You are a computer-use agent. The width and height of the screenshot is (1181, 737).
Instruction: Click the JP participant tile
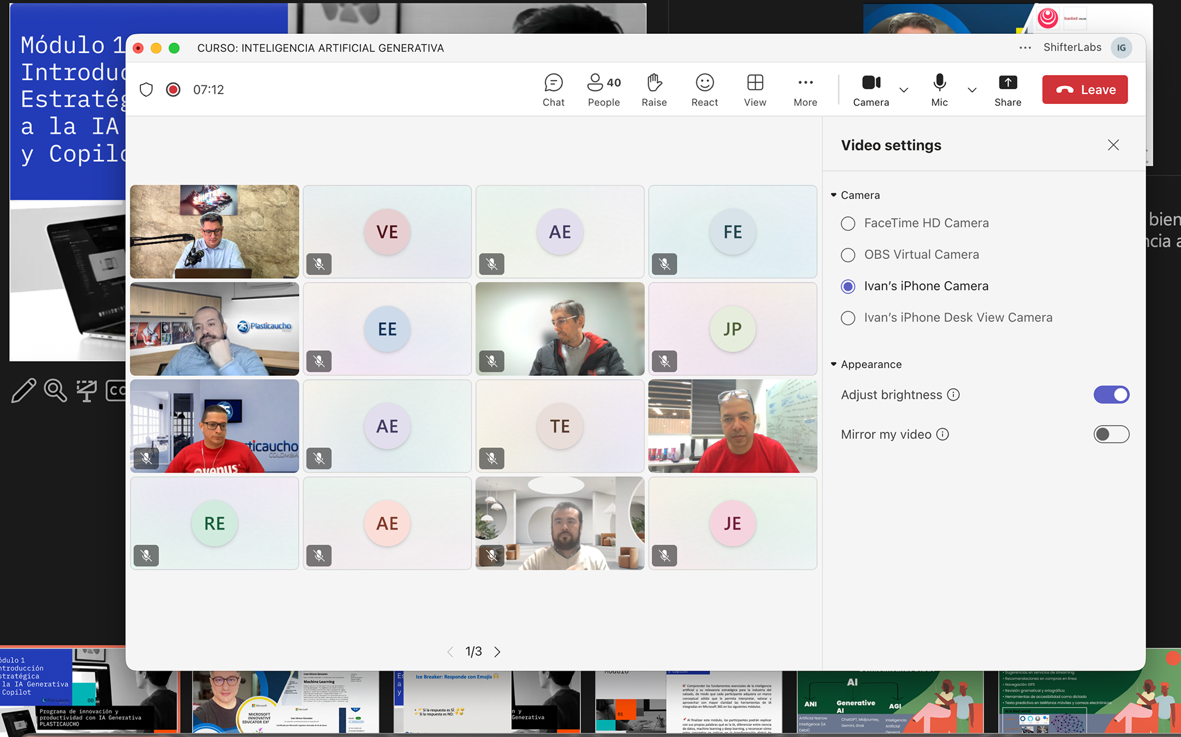coord(732,329)
